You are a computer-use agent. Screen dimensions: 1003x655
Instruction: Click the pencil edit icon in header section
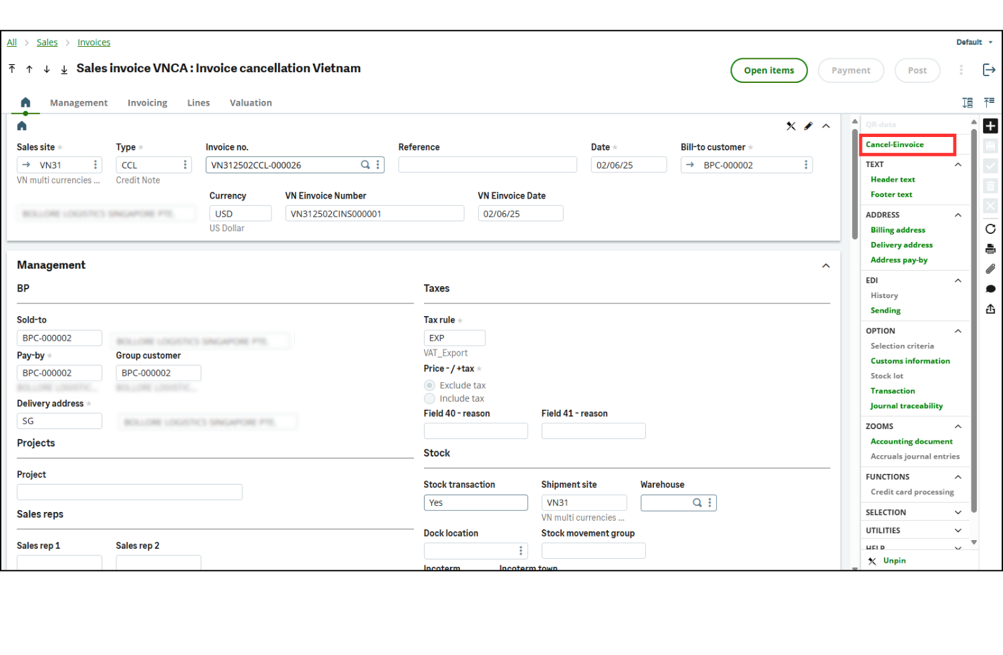point(808,126)
